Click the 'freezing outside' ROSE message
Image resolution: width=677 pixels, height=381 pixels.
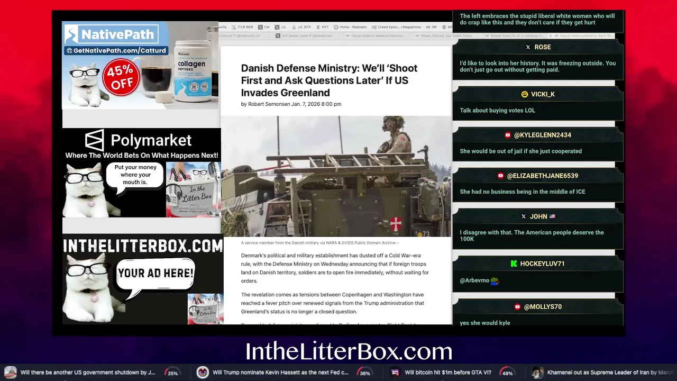(x=537, y=66)
